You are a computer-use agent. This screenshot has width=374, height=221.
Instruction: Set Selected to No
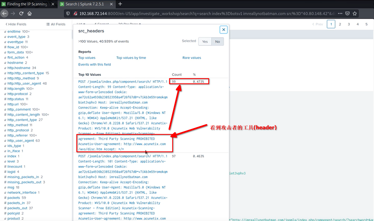pos(217,42)
